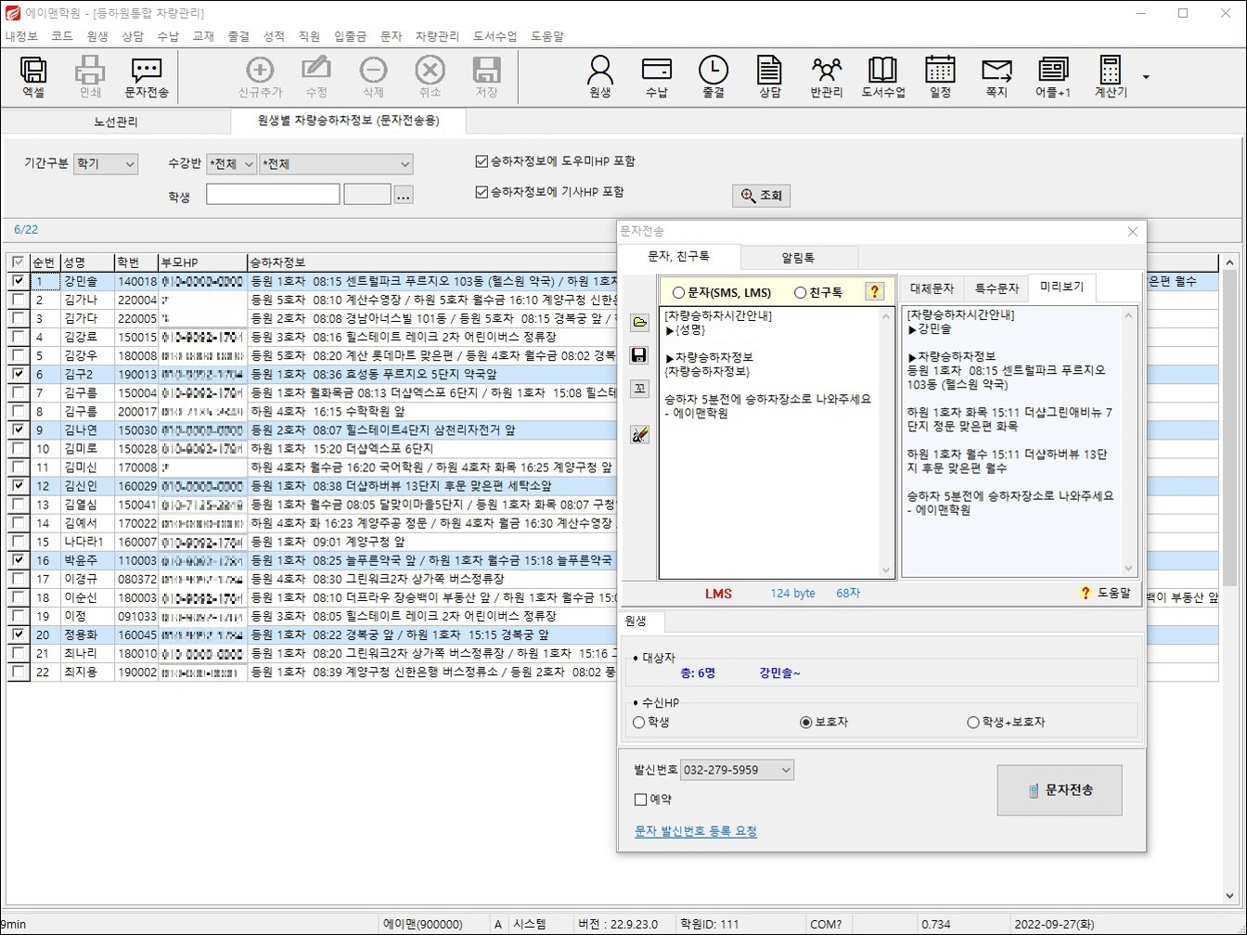
Task: Open the 문자 발신번호 등록 요청 link
Action: 696,831
